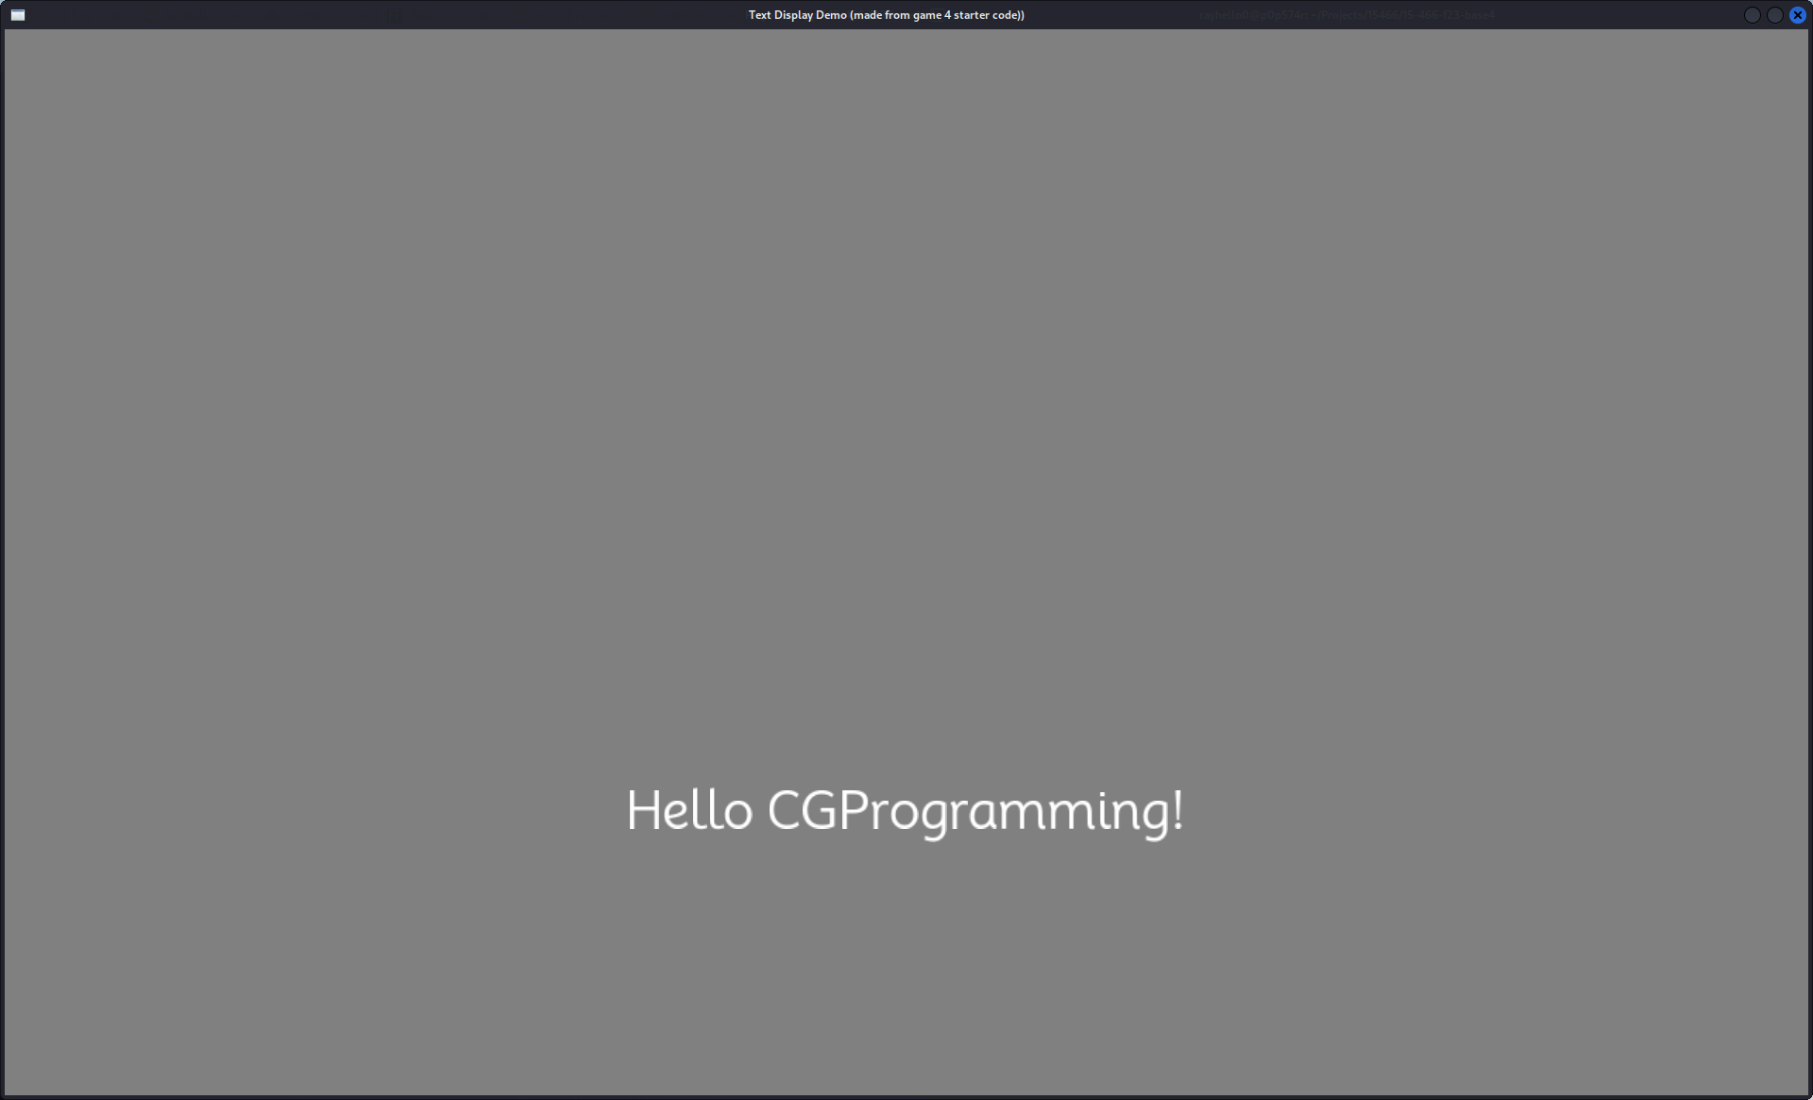1813x1100 pixels.
Task: Click the faded terminal path text in title bar
Action: [1347, 15]
